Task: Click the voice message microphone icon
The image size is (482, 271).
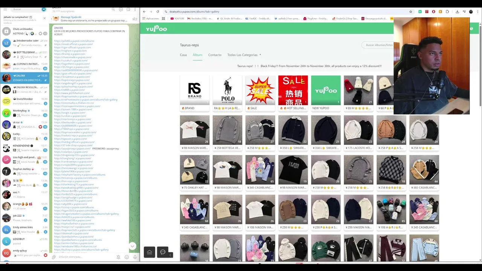Action: click(x=135, y=257)
